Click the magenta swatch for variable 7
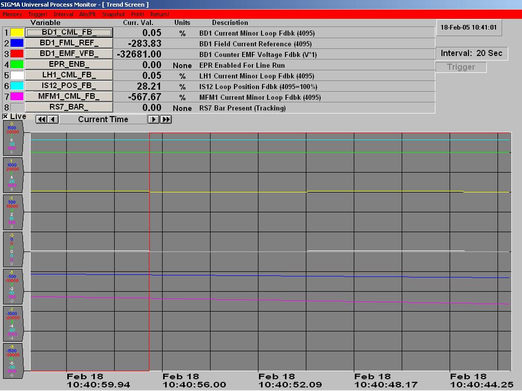The width and height of the screenshot is (522, 391). tap(17, 97)
